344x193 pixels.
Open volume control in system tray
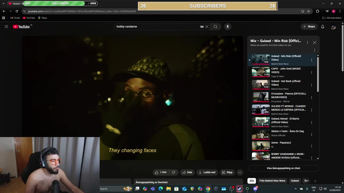tap(325, 189)
